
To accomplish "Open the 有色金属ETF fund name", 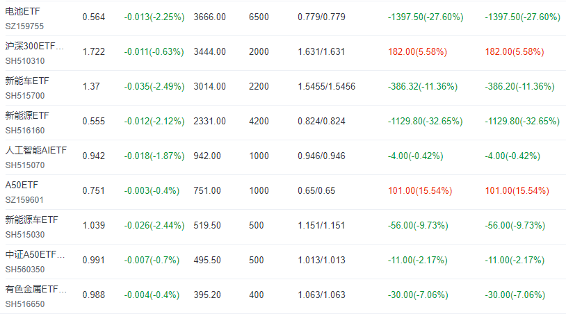I will 35,289.
